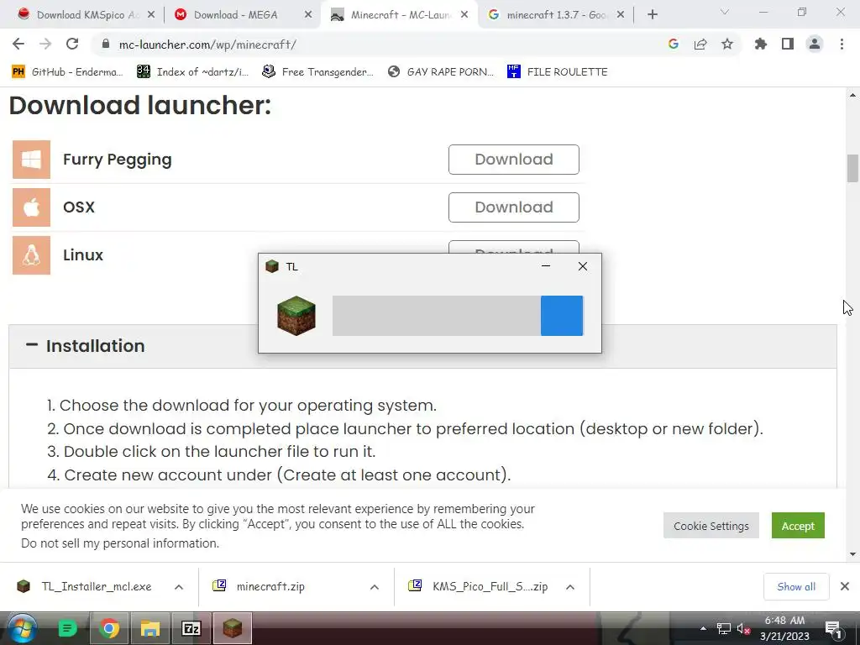Click the Apple OSX icon
This screenshot has width=860, height=645.
coord(31,207)
